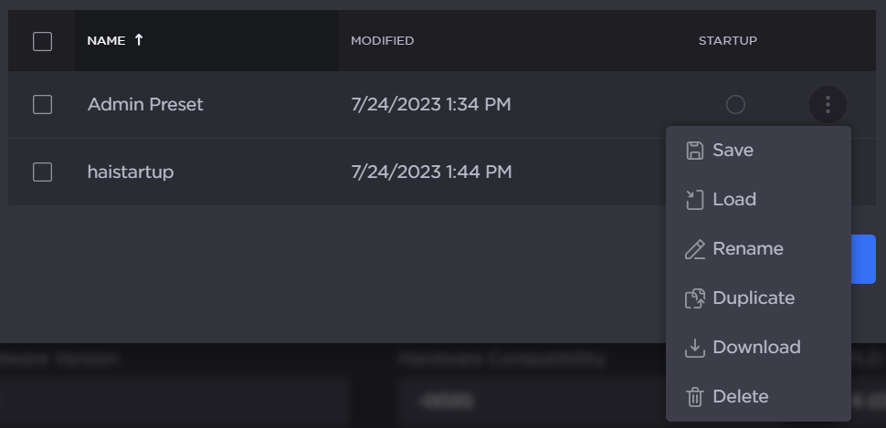The height and width of the screenshot is (428, 886).
Task: Set Admin Preset as startup preset
Action: point(735,105)
